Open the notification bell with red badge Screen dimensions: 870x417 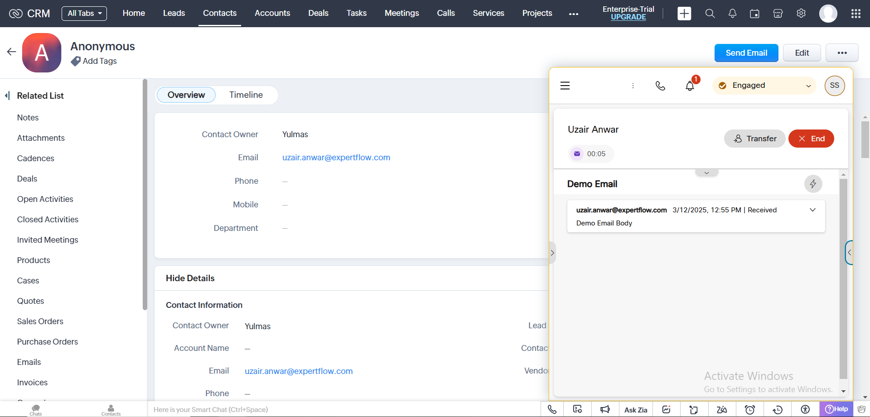click(690, 86)
